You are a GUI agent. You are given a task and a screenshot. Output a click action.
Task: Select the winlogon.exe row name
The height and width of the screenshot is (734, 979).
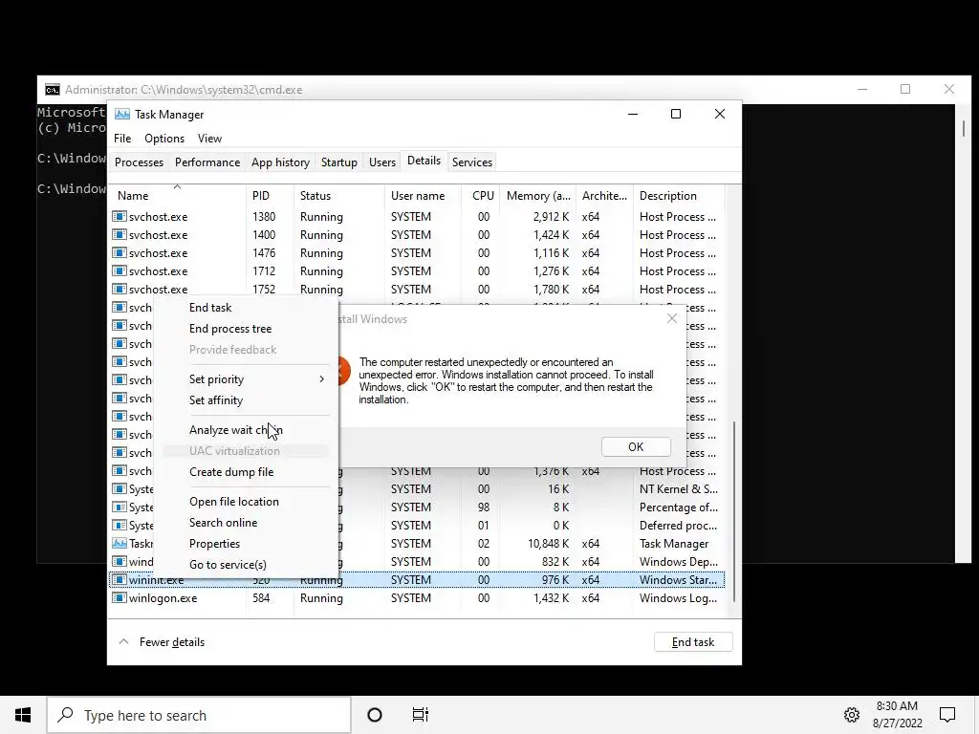click(x=163, y=598)
